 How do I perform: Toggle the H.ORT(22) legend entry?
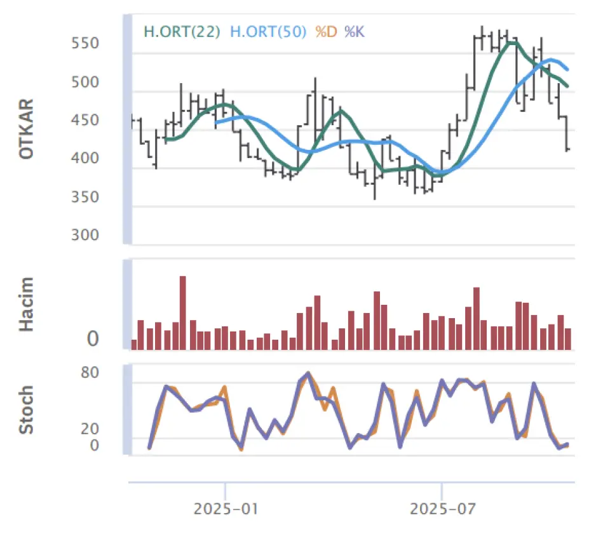[182, 31]
